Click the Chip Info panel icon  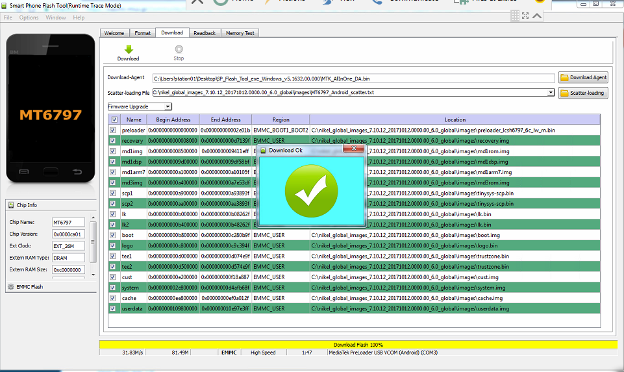pyautogui.click(x=11, y=205)
